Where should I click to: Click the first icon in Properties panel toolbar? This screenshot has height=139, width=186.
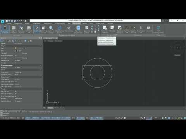pos(2,41)
